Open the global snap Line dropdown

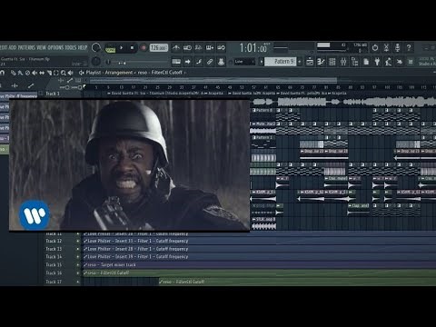coord(244,62)
